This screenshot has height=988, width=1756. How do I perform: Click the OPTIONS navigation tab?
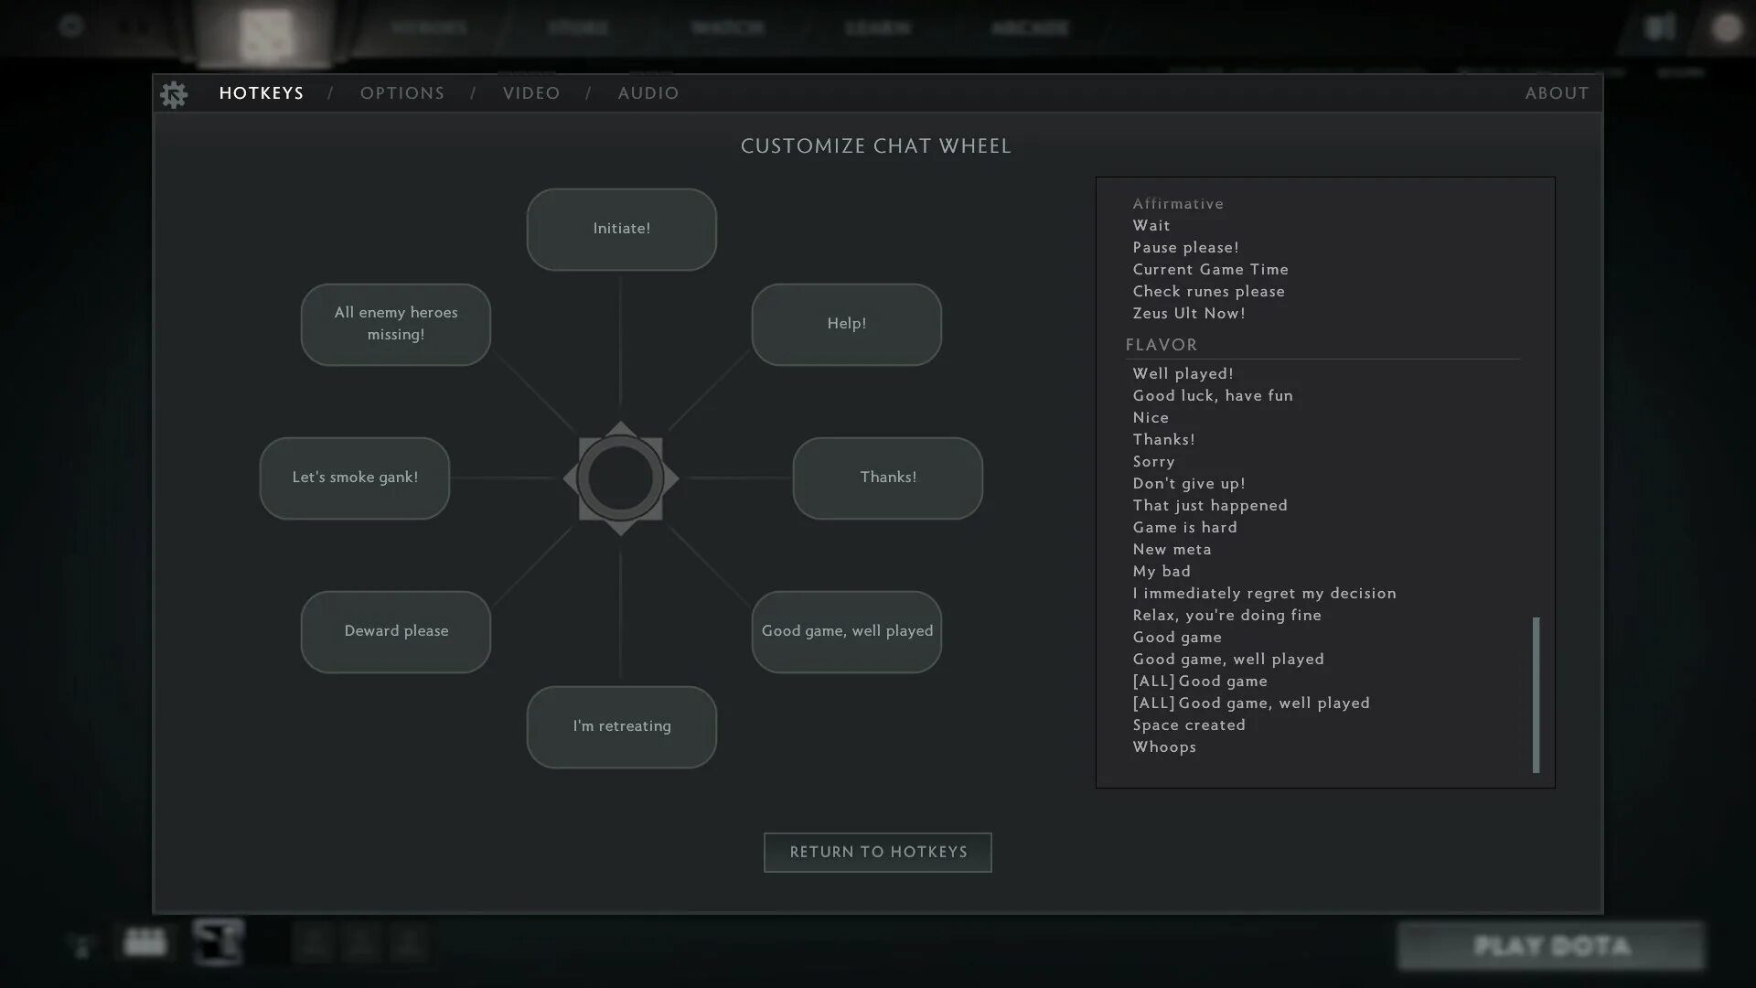pos(402,93)
